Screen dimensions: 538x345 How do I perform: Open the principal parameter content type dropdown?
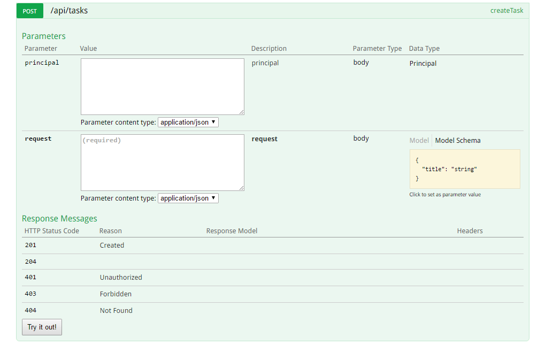(x=188, y=122)
